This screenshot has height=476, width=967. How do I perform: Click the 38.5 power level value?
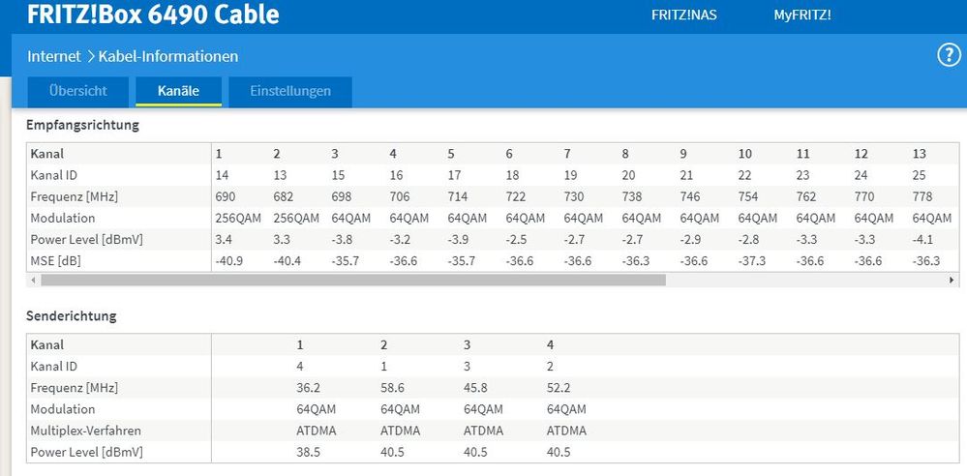309,452
